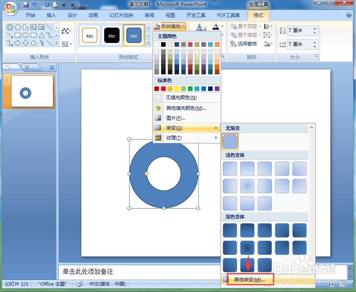Click the spell check icon in status bar
Viewport: 356px width, 292px height.
(79, 284)
